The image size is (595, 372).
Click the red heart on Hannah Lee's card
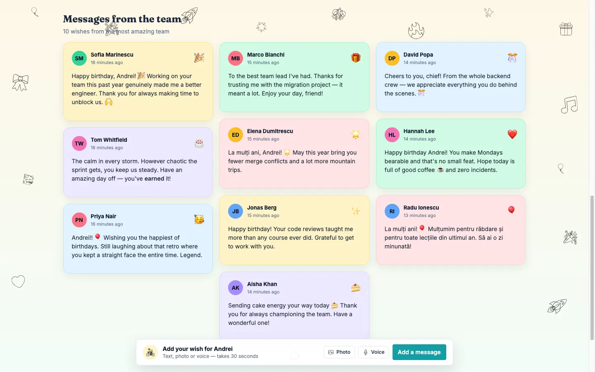click(512, 134)
